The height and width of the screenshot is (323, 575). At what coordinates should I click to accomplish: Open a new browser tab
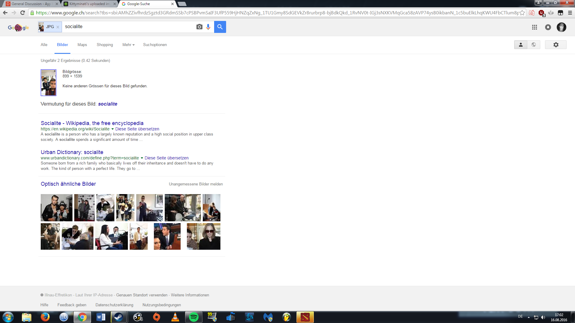[182, 4]
